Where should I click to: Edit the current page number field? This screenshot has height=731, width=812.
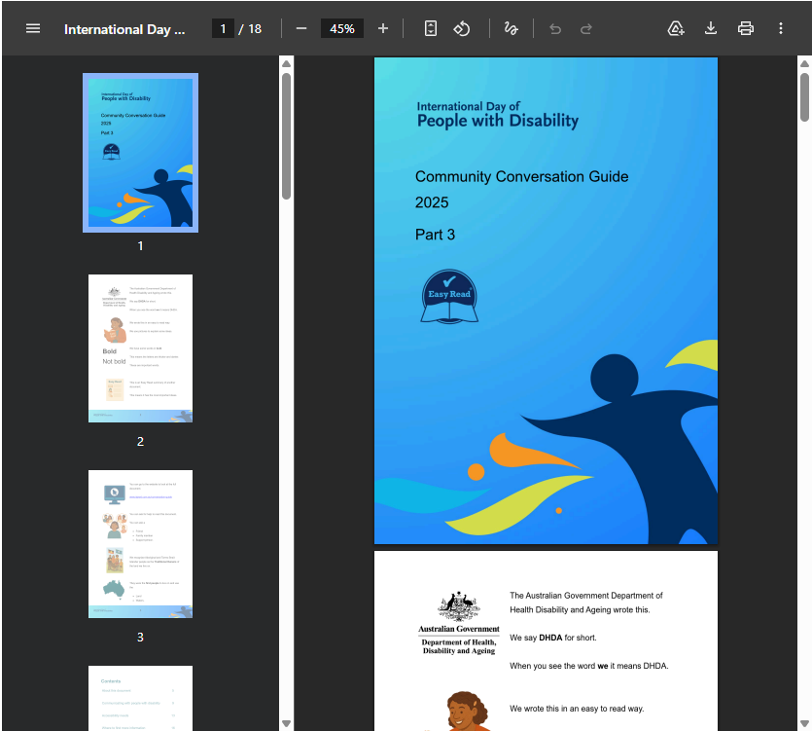point(223,28)
